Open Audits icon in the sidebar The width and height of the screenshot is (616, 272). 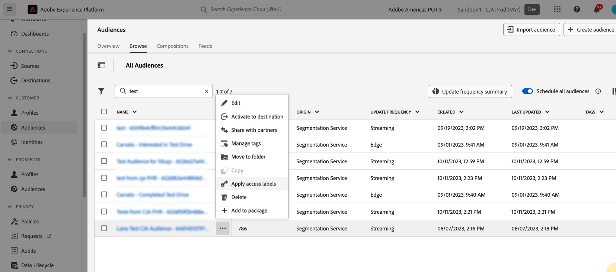[x=14, y=251]
